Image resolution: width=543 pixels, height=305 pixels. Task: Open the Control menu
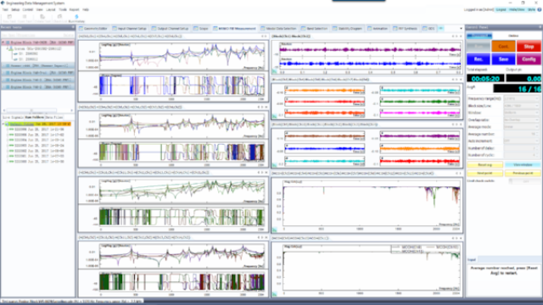[x=28, y=9]
